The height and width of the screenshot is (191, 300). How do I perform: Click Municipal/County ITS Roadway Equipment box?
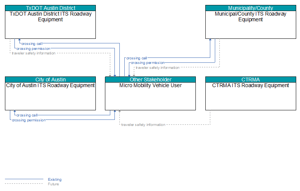(x=251, y=22)
